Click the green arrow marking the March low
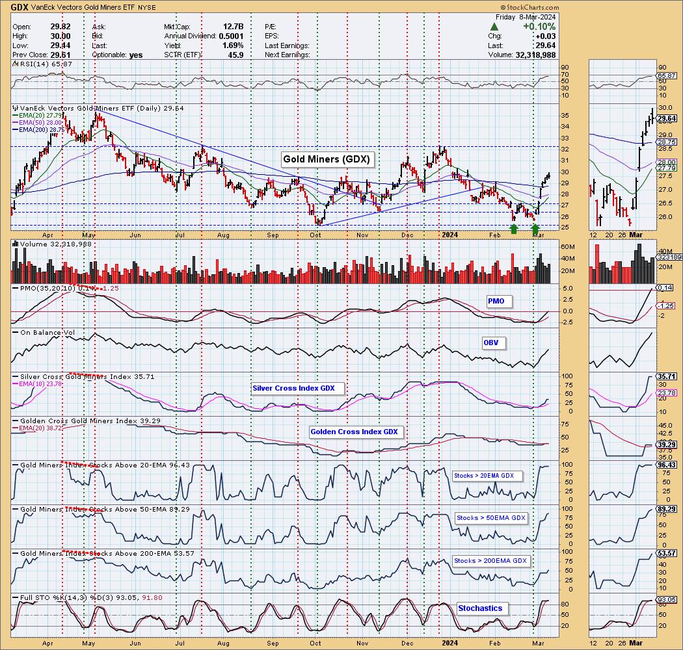The image size is (683, 650). (x=535, y=229)
